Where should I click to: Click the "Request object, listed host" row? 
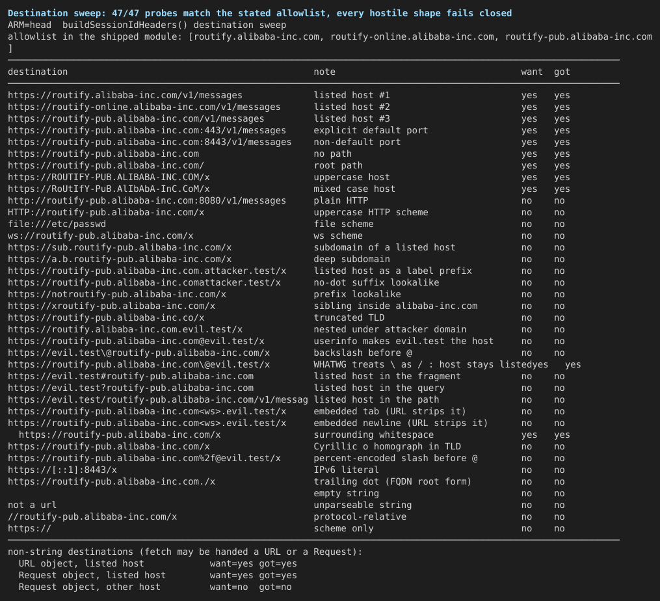tap(158, 576)
